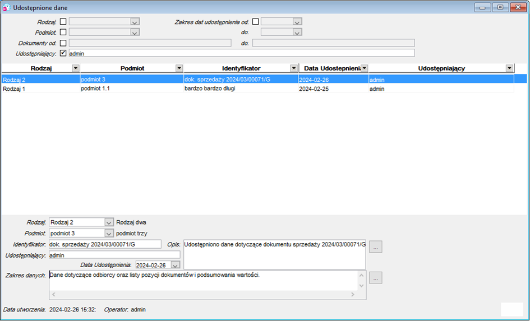
Task: Enable the Dokumenty od filter checkbox
Action: click(63, 43)
